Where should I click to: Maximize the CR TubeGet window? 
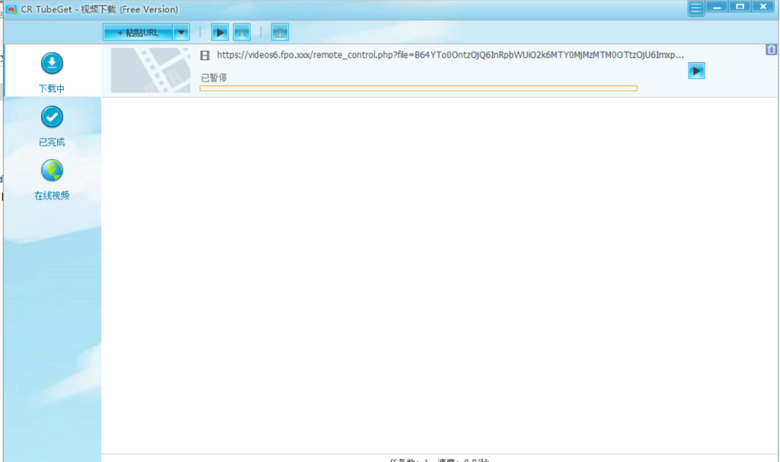[740, 6]
